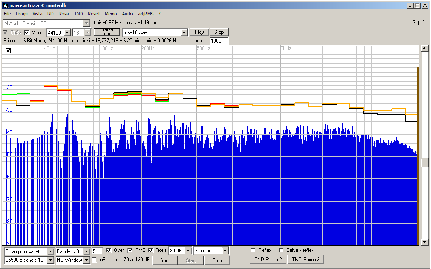Image resolution: width=431 pixels, height=269 pixels.
Task: Click the 100Hz frequency label on graph
Action: pos(106,48)
